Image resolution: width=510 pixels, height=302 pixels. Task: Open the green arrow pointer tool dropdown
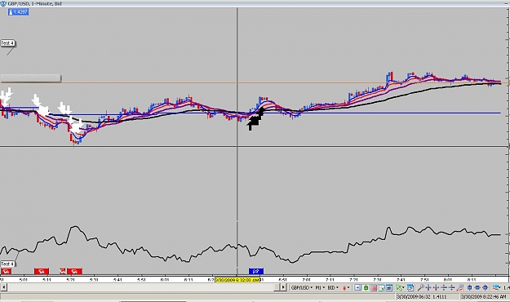[400, 287]
